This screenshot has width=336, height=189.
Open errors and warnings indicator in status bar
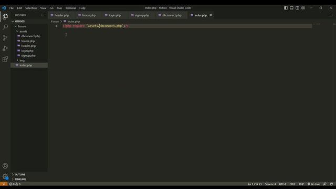pyautogui.click(x=15, y=184)
